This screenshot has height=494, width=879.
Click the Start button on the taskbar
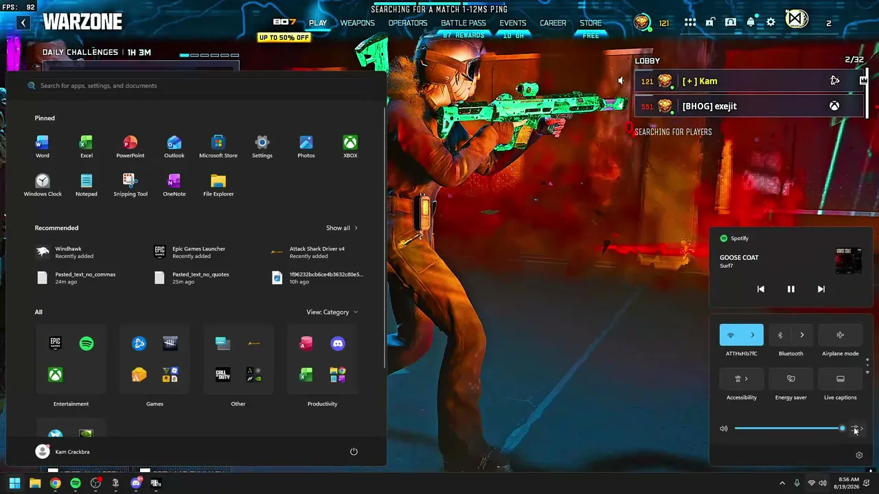pyautogui.click(x=14, y=483)
